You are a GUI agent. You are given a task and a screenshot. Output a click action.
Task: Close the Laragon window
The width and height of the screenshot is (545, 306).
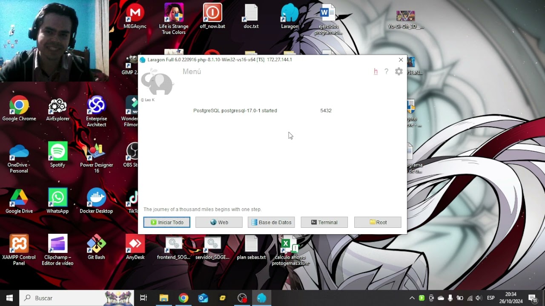point(401,60)
